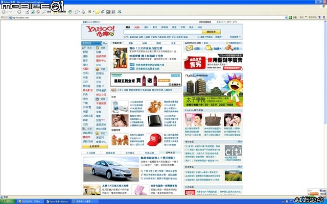Click the silver Honda car photo
Screen dimensions: 327x204
(x=111, y=169)
